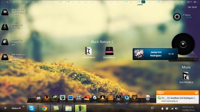Viewport: 200px width, 112px height.
Task: Launch Firefox from the dock
Action: click(47, 98)
